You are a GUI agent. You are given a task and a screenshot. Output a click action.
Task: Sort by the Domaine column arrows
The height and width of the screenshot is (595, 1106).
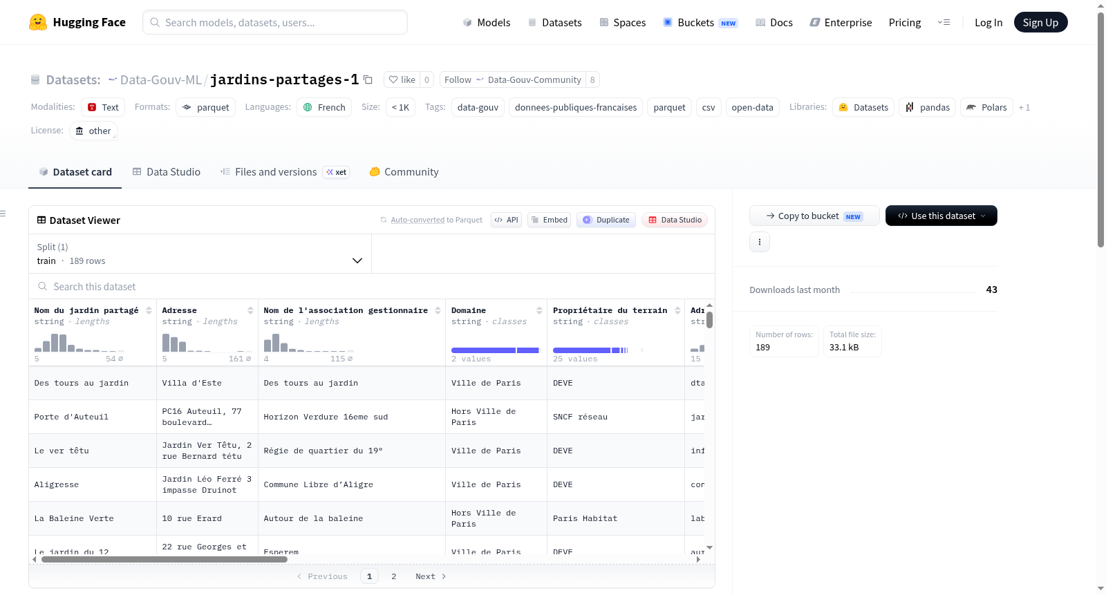pyautogui.click(x=539, y=311)
